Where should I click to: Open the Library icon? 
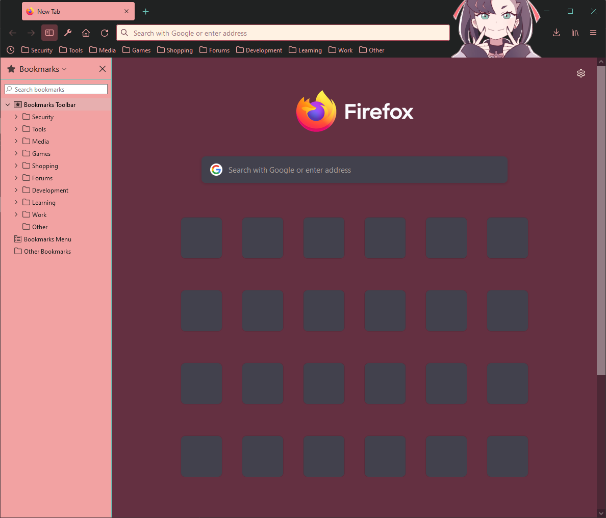(575, 33)
